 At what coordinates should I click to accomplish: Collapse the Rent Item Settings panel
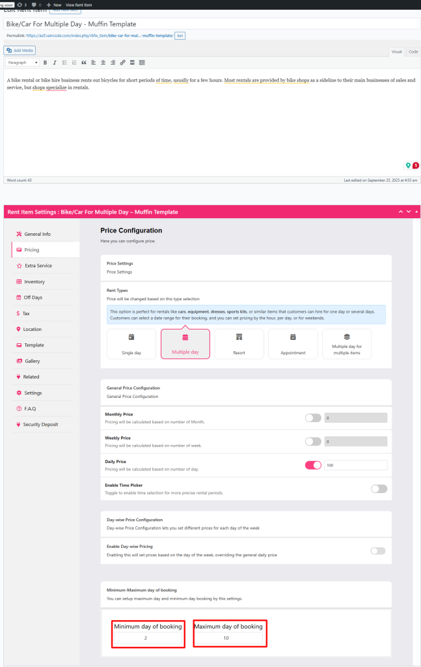[416, 212]
